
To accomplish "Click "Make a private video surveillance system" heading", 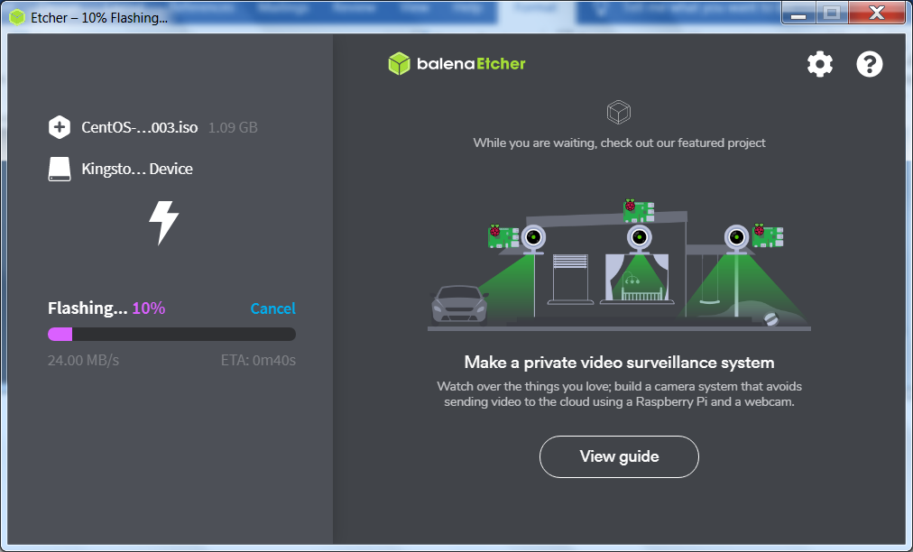I will click(x=619, y=363).
